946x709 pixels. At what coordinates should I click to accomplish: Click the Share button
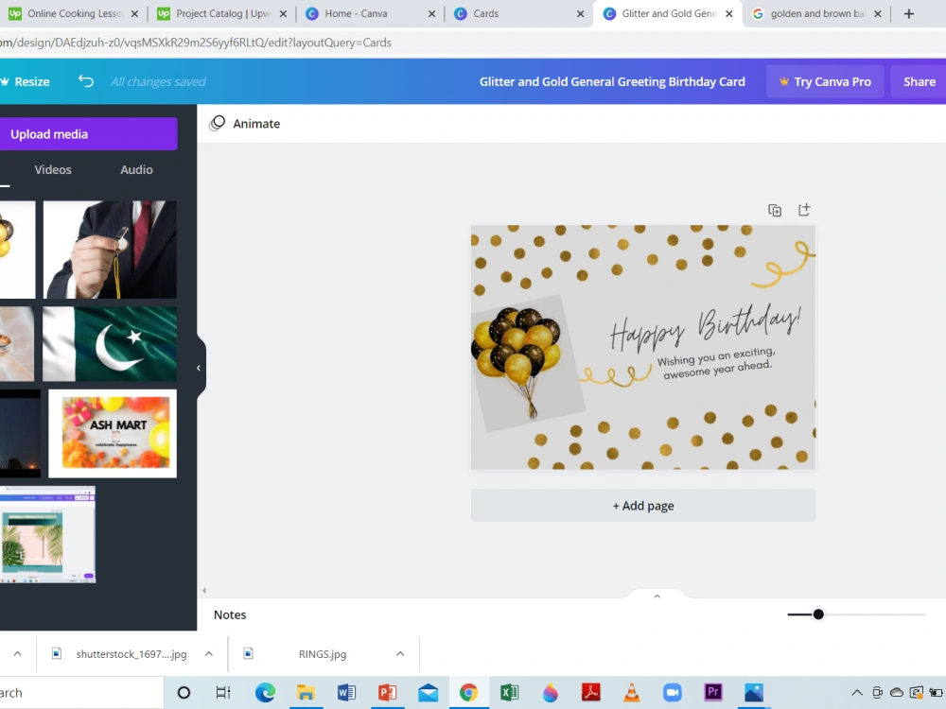[919, 81]
